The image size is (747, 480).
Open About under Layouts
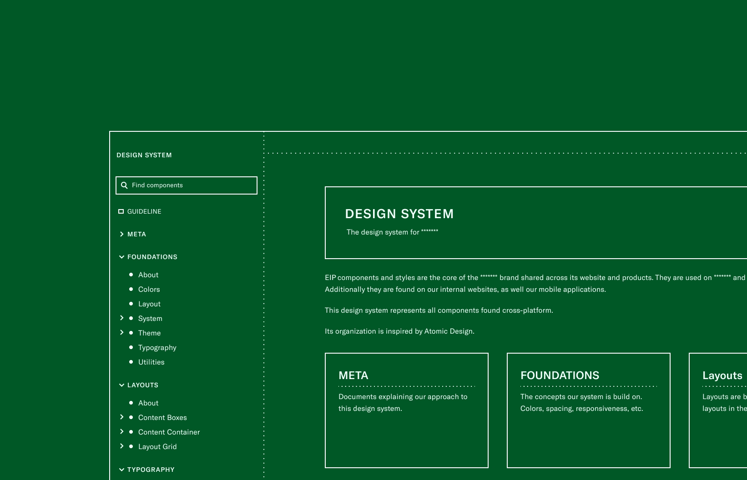tap(148, 403)
